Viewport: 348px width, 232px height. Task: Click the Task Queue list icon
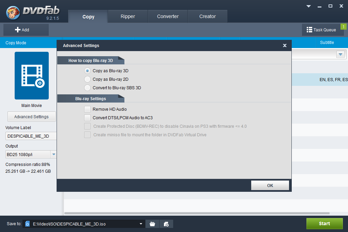[x=309, y=30]
